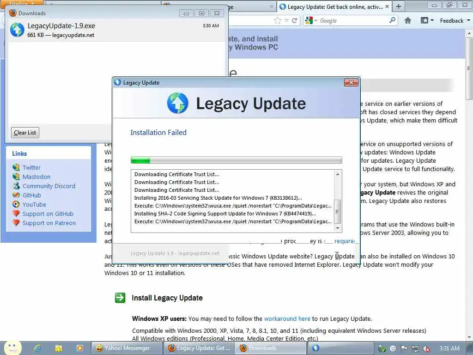Screen dimensions: 473x355
Task: Go to the Firefox home page icon
Action: coord(407,20)
